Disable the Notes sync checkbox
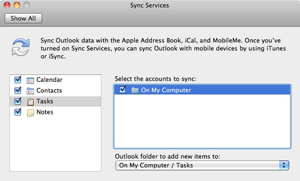This screenshot has height=181, width=300. tap(18, 112)
